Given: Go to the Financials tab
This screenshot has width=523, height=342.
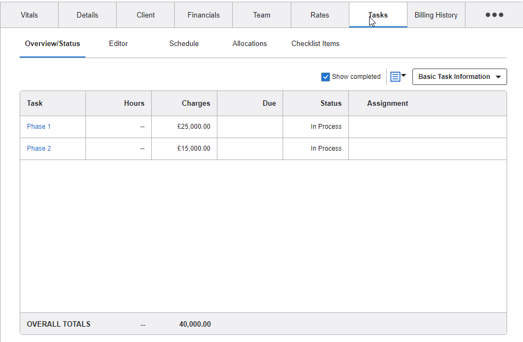Looking at the screenshot, I should point(204,15).
